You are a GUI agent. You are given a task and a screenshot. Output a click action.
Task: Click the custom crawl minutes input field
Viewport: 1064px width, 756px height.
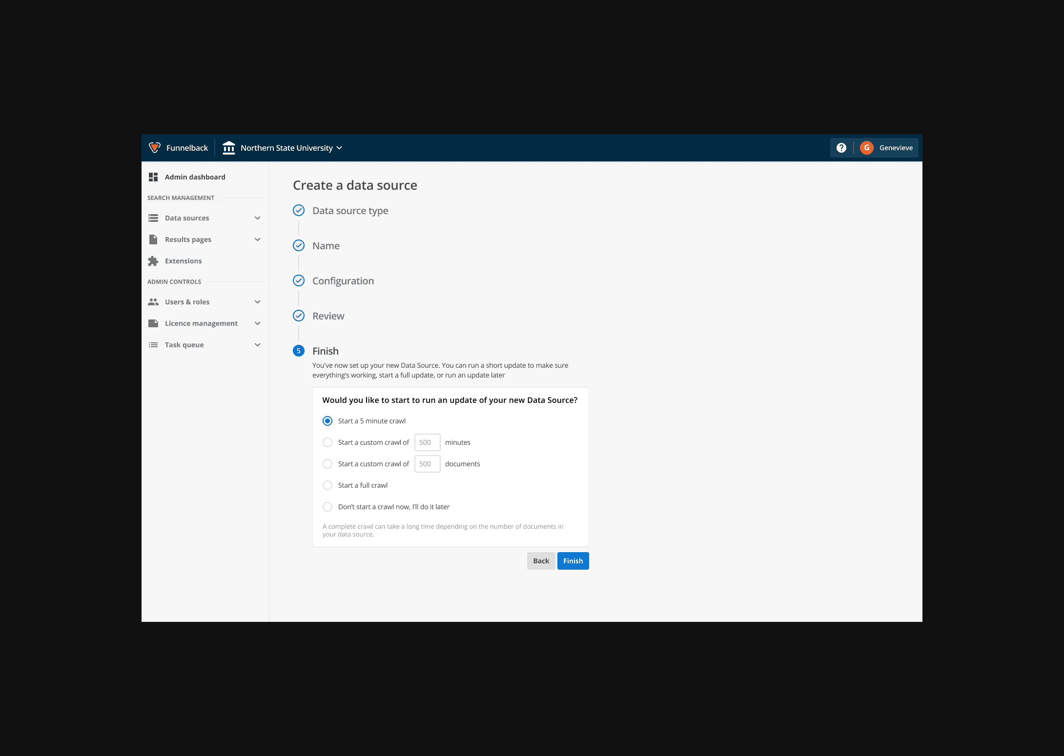(428, 442)
